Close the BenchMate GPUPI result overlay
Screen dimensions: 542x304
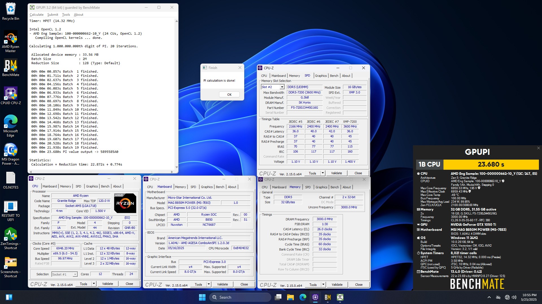point(538,148)
